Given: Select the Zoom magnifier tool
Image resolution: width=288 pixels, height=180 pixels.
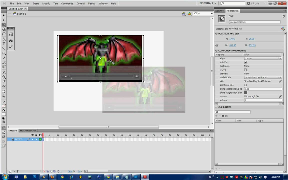Looking at the screenshot, I should (x=4, y=96).
